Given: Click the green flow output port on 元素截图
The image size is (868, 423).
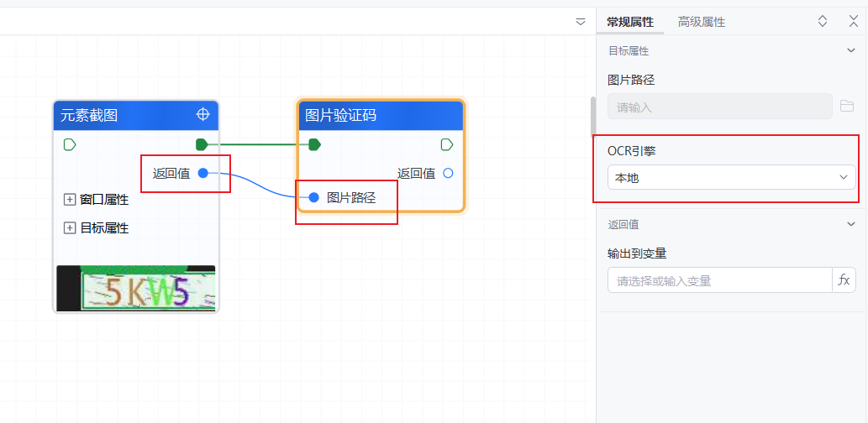Looking at the screenshot, I should tap(202, 144).
